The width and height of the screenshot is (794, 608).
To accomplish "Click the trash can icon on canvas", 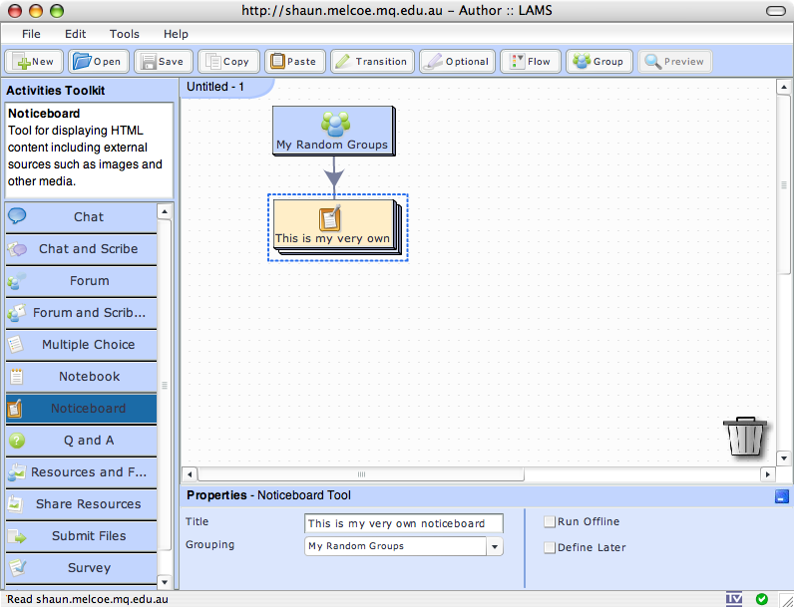I will pyautogui.click(x=745, y=437).
